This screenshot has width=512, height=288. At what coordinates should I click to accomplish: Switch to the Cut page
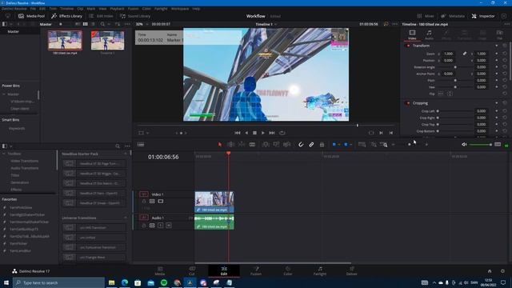[x=192, y=271]
